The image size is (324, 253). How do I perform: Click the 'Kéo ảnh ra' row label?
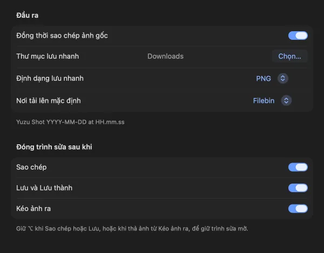point(33,208)
